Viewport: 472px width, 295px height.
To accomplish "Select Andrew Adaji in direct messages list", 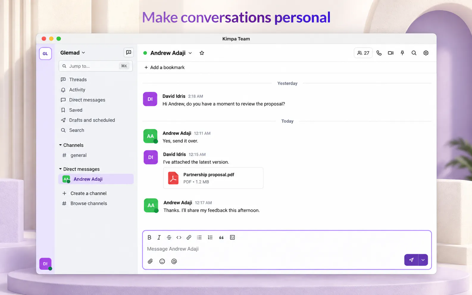I will point(96,179).
